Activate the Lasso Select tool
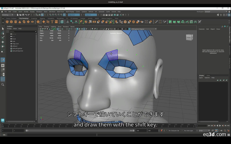The image size is (231, 144). 3,33
